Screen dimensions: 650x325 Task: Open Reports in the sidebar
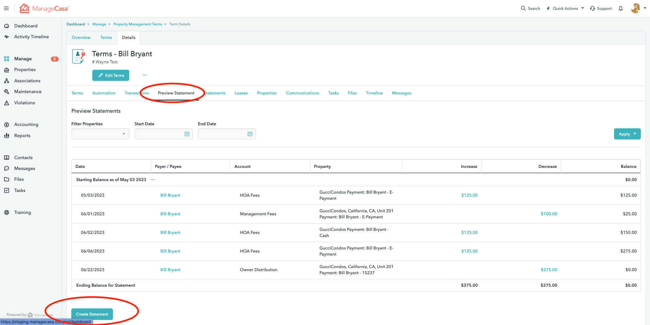click(x=22, y=136)
